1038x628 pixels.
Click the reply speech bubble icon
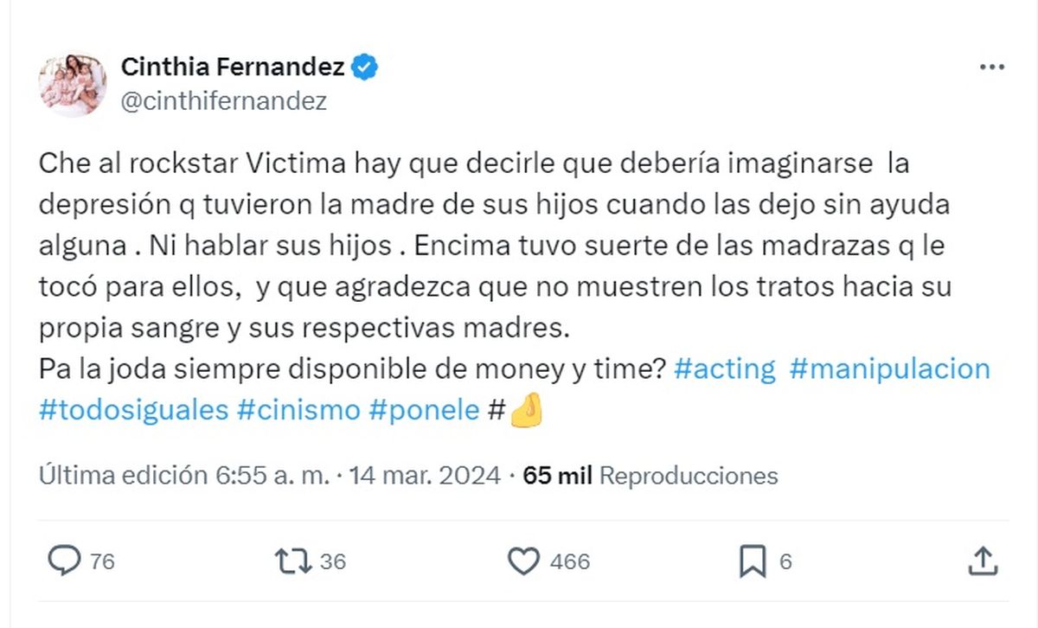click(63, 561)
